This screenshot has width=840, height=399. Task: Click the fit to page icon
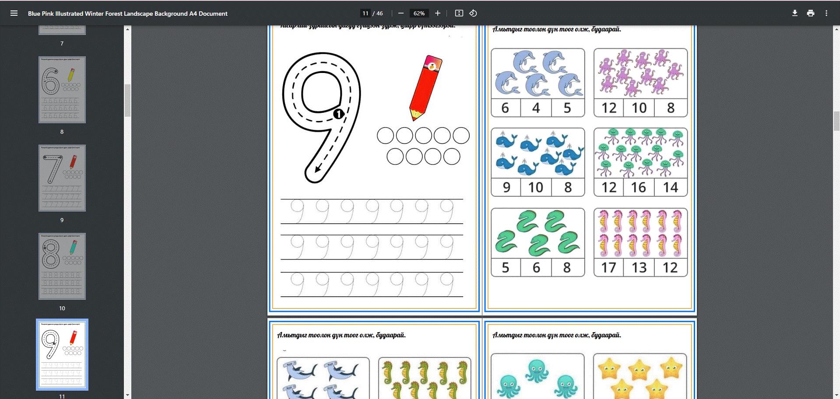click(x=459, y=13)
